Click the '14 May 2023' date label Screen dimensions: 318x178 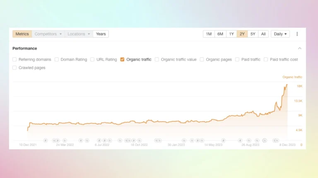pos(213,145)
